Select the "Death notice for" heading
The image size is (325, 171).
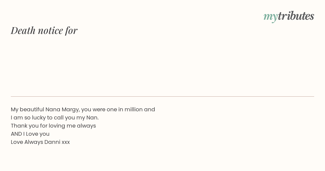pos(44,30)
